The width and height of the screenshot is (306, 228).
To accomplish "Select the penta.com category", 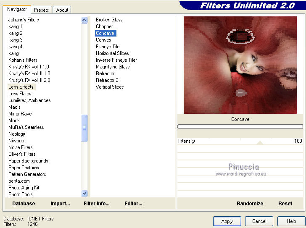I will [x=19, y=181].
